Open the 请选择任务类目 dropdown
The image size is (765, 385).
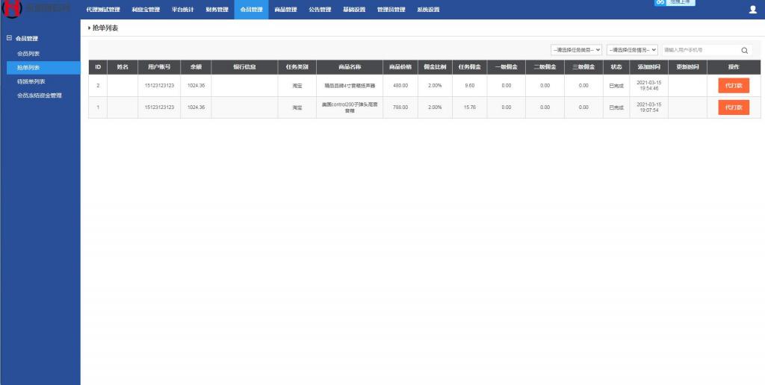tap(576, 50)
